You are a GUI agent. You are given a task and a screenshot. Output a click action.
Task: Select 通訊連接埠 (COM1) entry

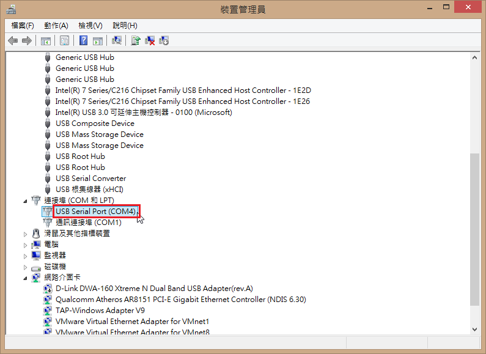coord(89,223)
